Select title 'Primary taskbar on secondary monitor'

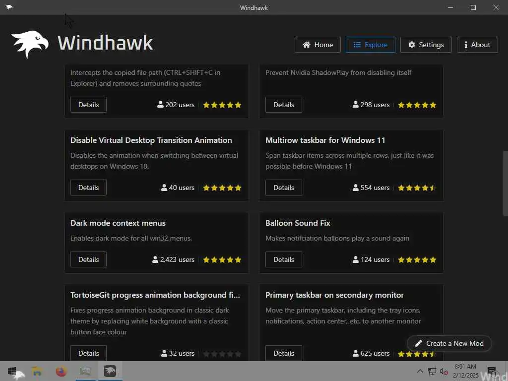335,295
